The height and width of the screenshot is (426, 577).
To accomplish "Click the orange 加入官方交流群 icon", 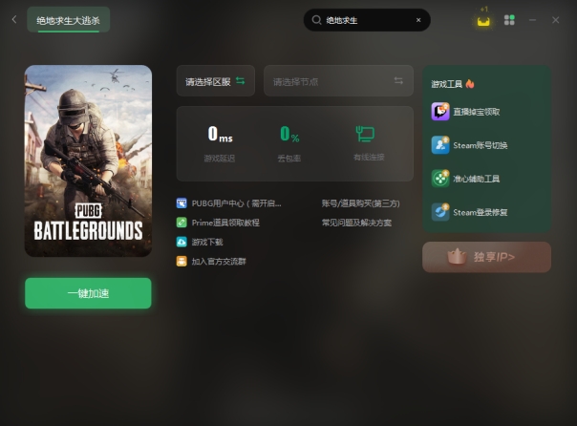I will 182,261.
